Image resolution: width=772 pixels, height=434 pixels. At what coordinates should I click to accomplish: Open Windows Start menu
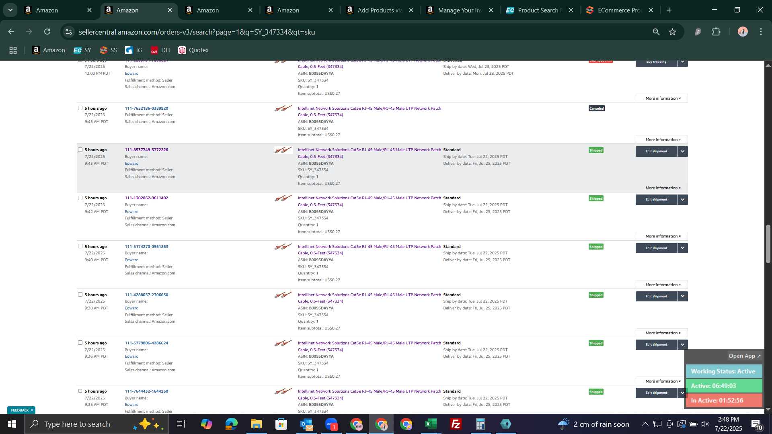click(12, 424)
